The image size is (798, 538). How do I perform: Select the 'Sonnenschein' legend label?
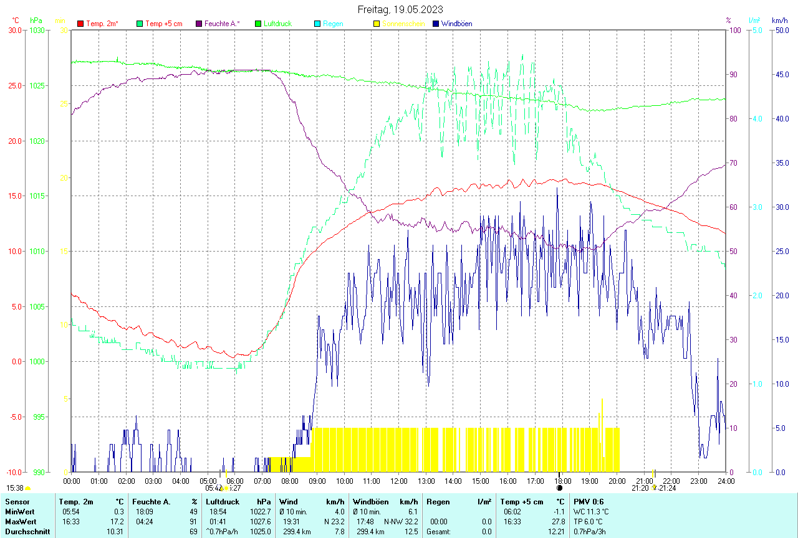tap(403, 24)
